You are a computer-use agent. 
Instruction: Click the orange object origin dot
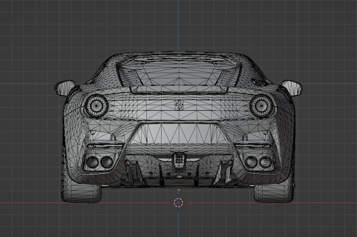[x=180, y=189]
